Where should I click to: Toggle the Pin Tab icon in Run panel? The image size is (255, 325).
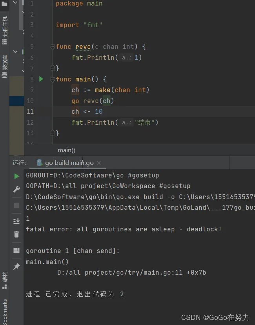[16, 266]
